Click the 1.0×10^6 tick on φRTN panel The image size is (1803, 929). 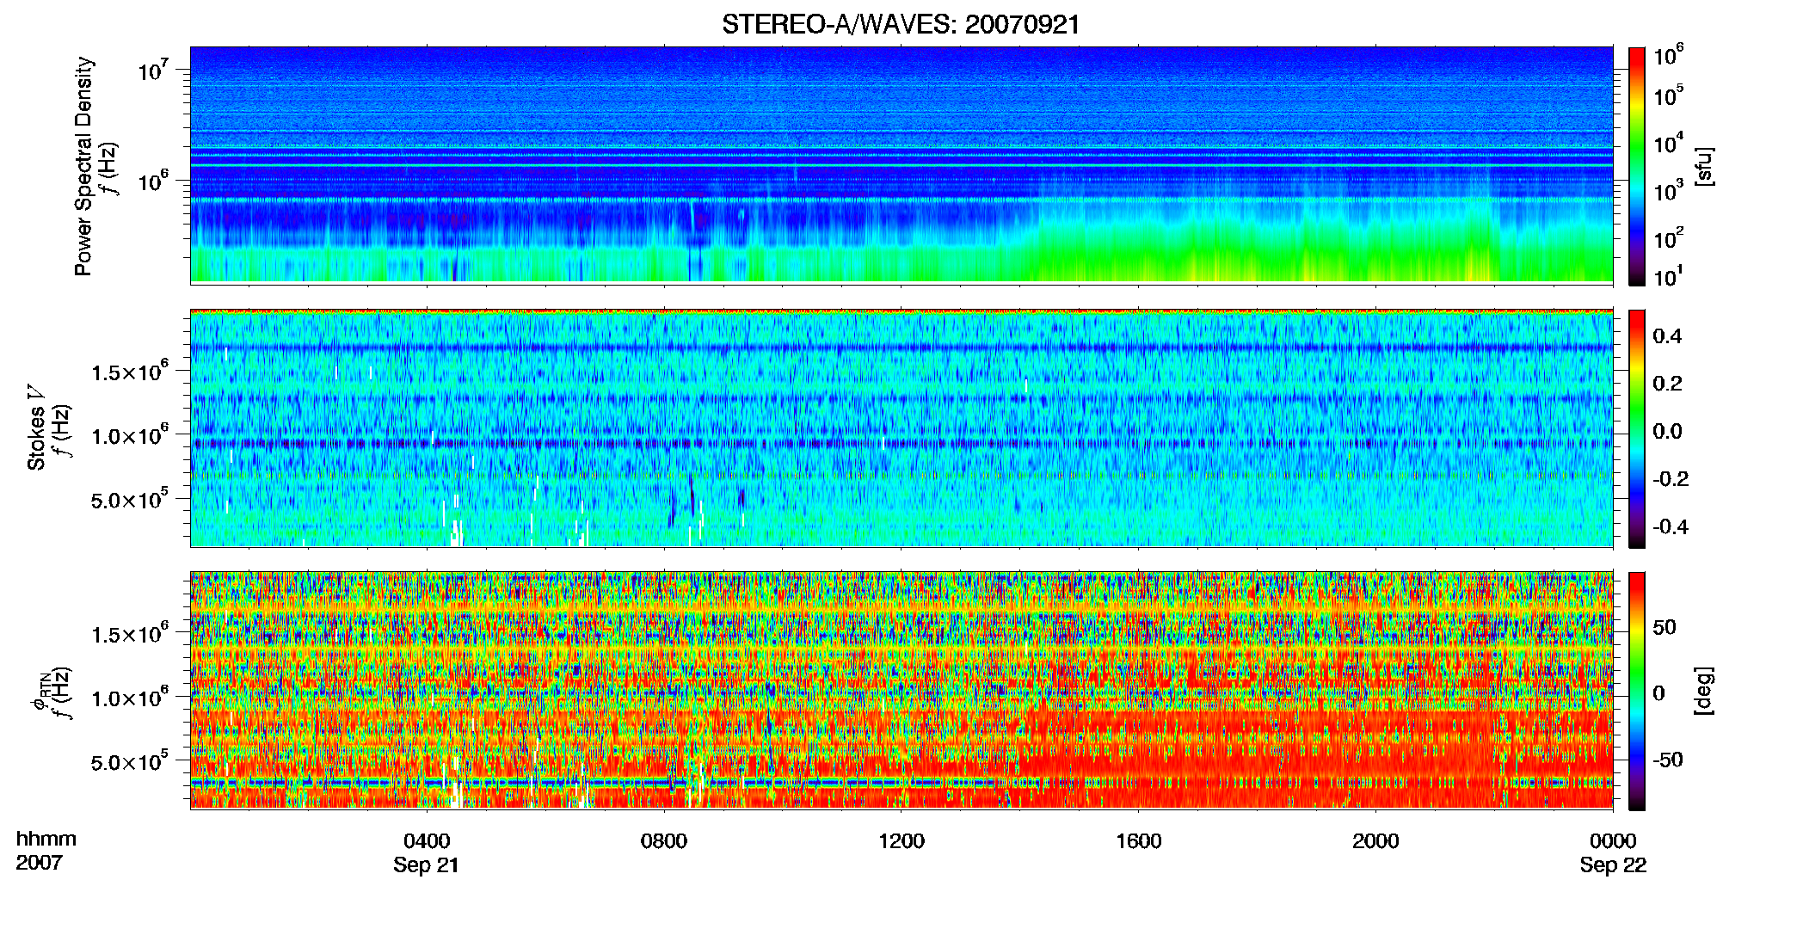[x=129, y=697]
